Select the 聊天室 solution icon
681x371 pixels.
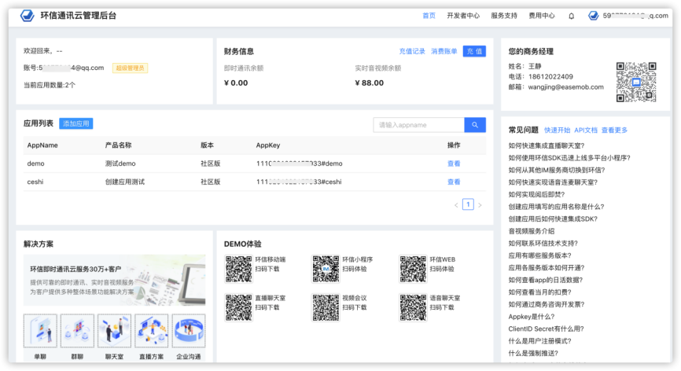coord(114,331)
